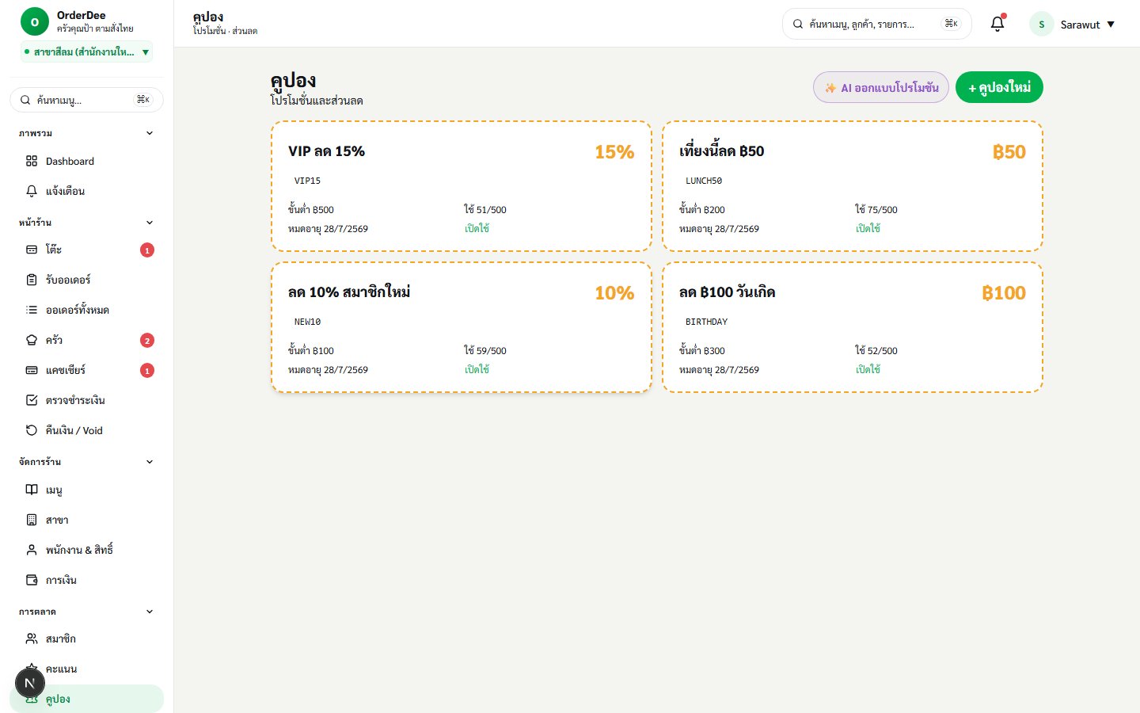Click the VIP15 coupon code
Screen dimensions: 1140x713
click(307, 181)
